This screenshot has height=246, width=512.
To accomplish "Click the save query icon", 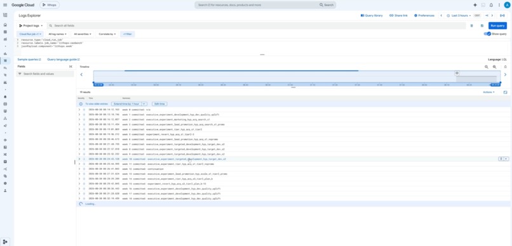I will 482,26.
